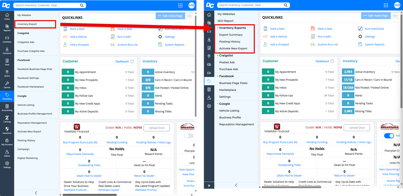Select Craigslists Ads in left screenshot menu
The image size is (403, 196).
[26, 42]
